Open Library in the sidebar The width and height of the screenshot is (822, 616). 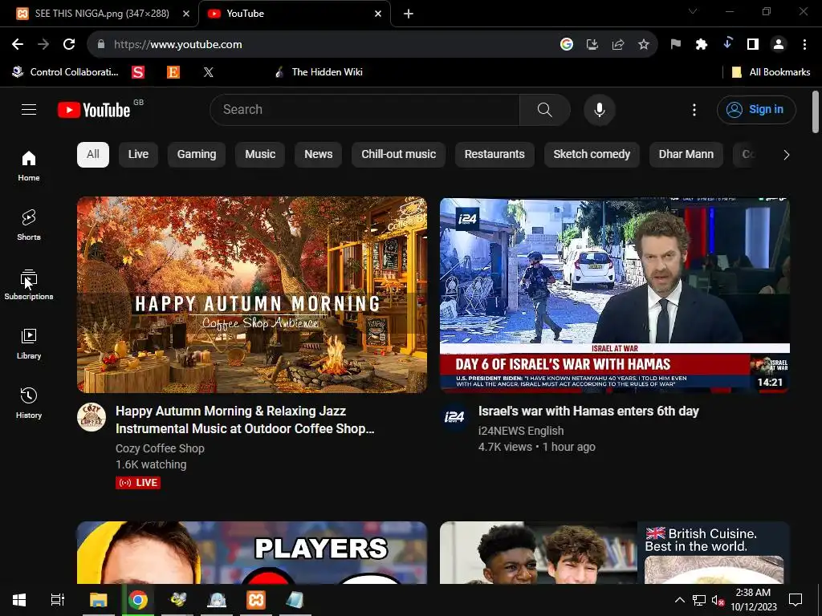(x=29, y=343)
